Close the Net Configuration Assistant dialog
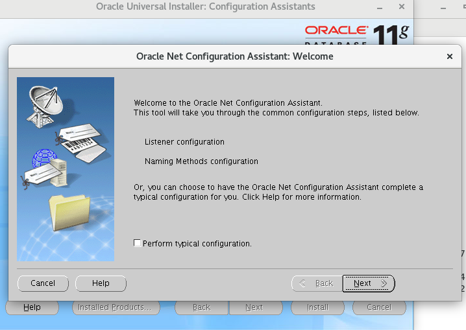Image resolution: width=466 pixels, height=330 pixels. pyautogui.click(x=450, y=56)
